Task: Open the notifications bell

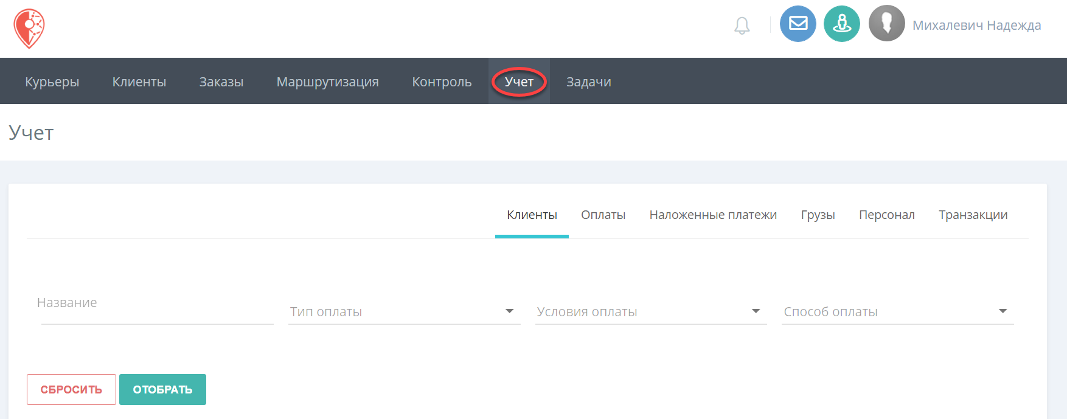Action: click(x=742, y=26)
